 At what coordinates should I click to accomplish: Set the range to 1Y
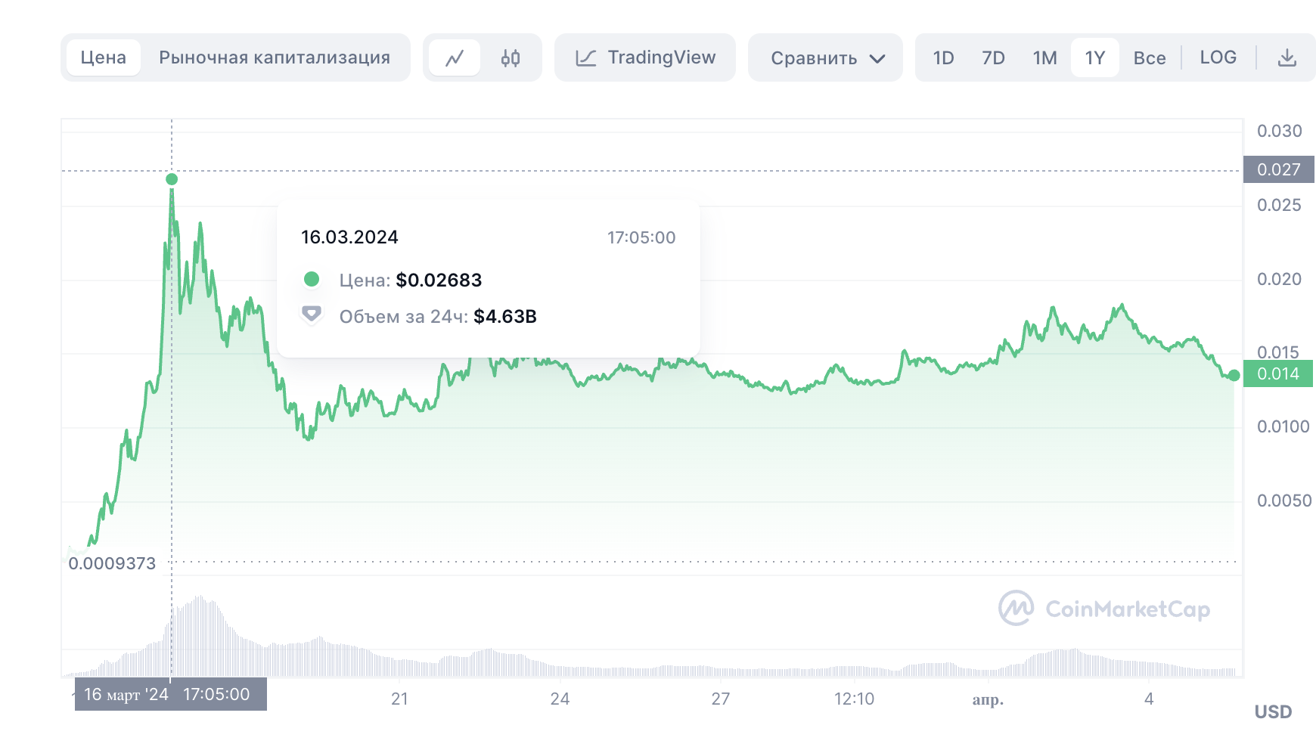pos(1094,57)
